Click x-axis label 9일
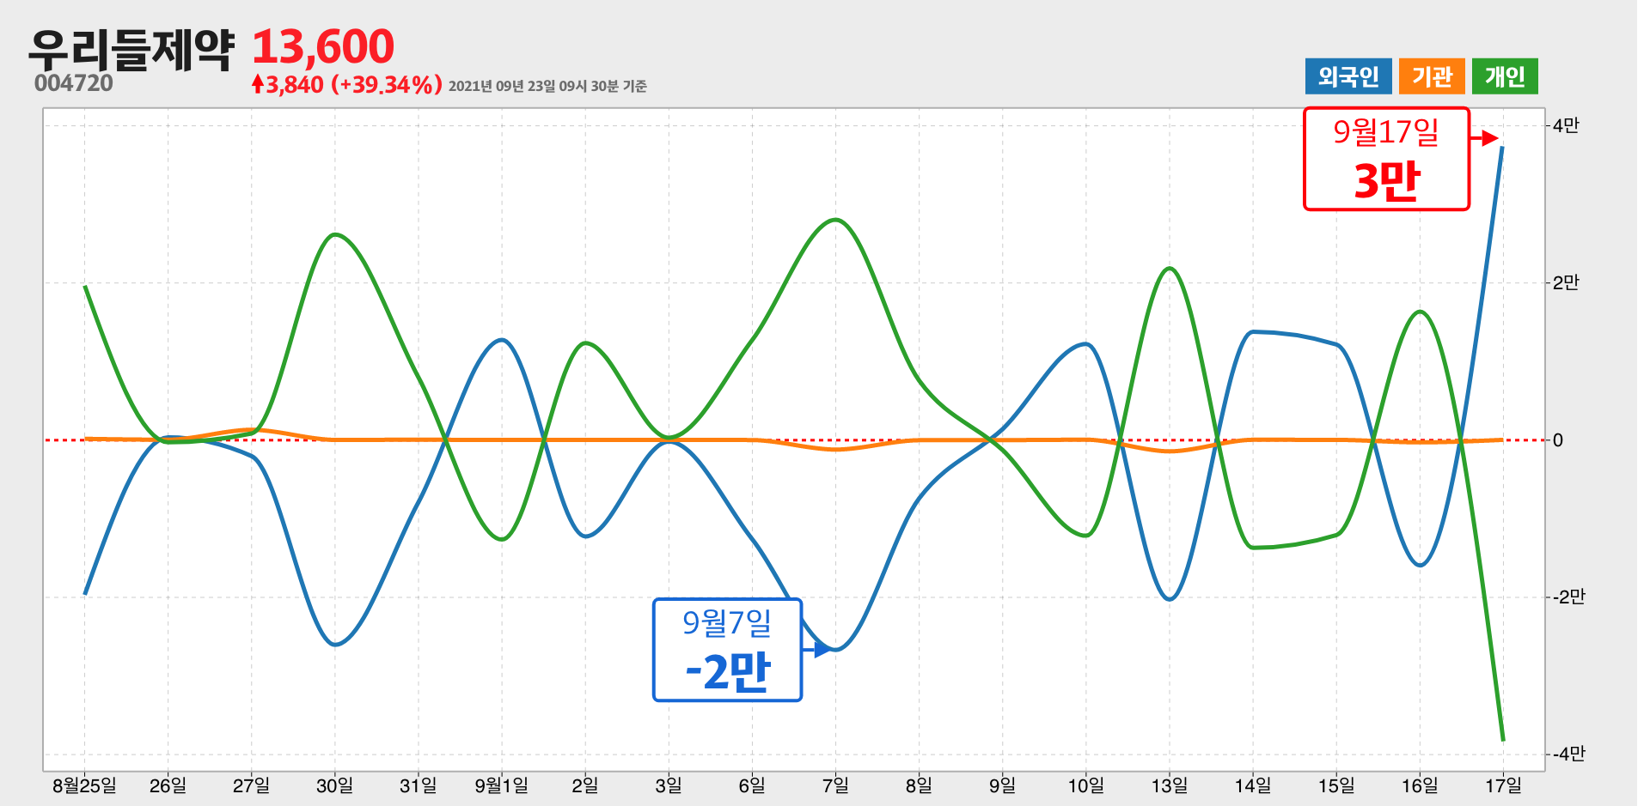 point(1002,785)
